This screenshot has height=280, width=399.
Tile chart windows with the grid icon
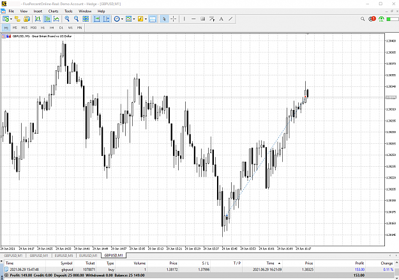point(86,19)
